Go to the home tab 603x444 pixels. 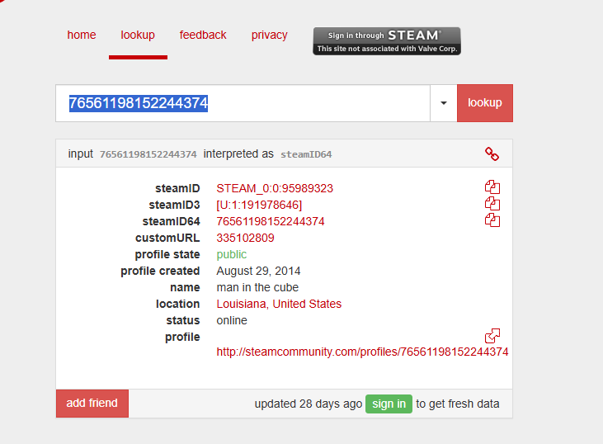click(82, 35)
